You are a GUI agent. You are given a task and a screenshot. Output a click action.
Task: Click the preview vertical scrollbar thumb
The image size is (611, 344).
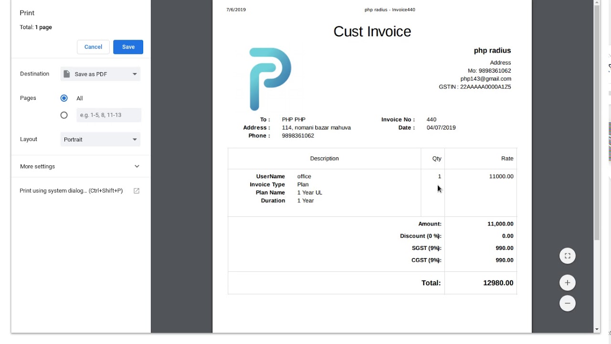click(597, 123)
